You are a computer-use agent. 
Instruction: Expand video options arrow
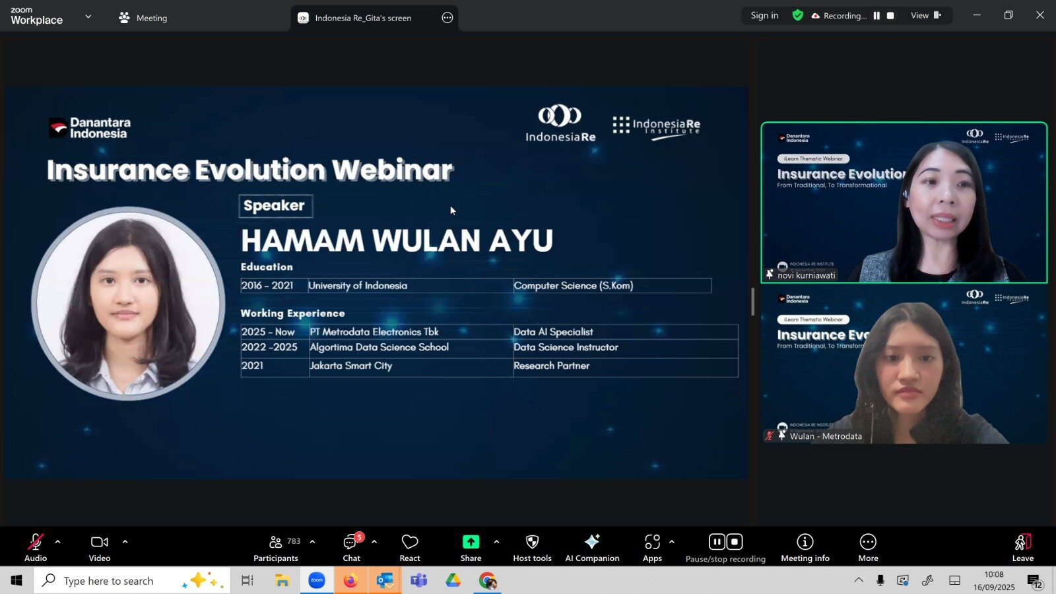click(x=125, y=542)
